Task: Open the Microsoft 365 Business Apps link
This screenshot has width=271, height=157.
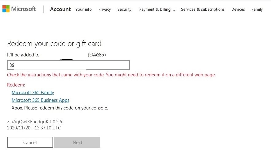Action: 41,100
